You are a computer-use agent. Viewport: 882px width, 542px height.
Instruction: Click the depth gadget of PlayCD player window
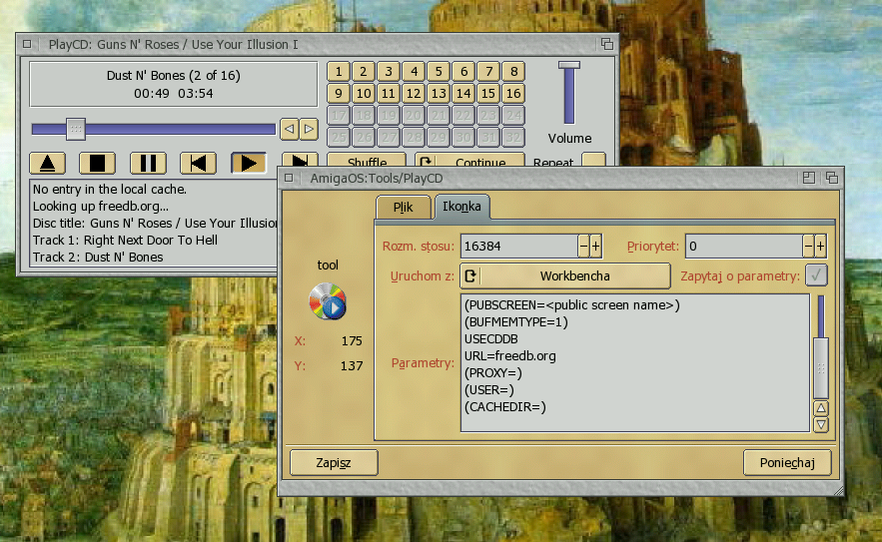[607, 44]
